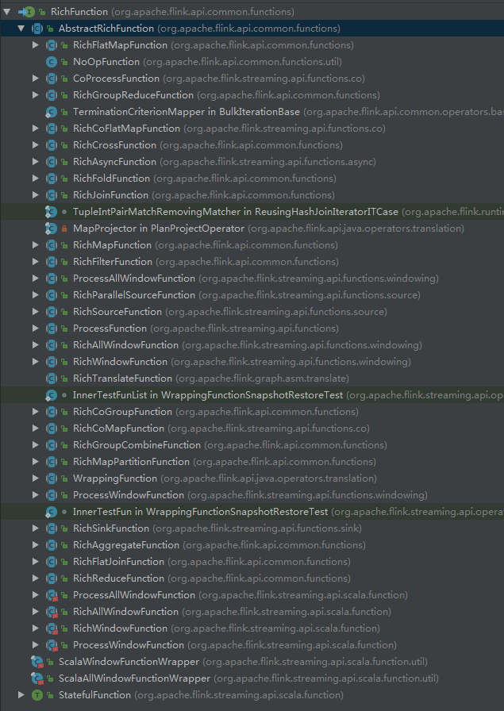Select RichWindowFunction in functions.windowing package
This screenshot has height=711, width=504.
(252, 361)
